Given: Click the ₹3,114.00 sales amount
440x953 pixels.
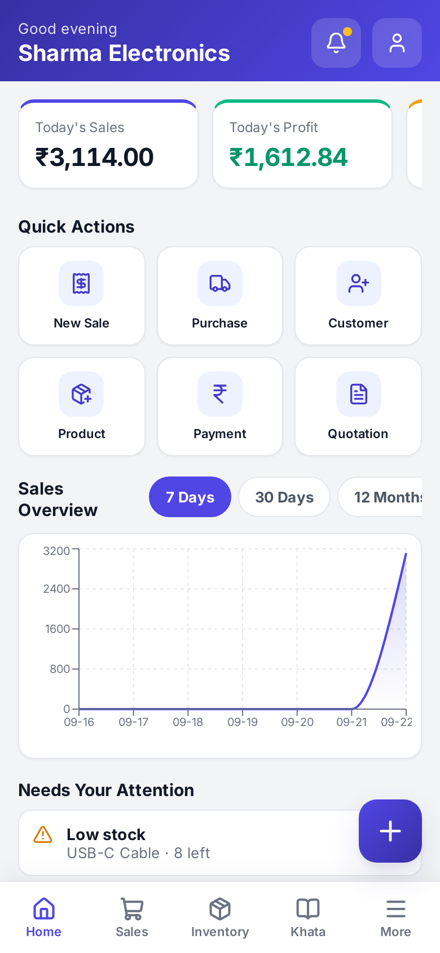Looking at the screenshot, I should pyautogui.click(x=94, y=157).
